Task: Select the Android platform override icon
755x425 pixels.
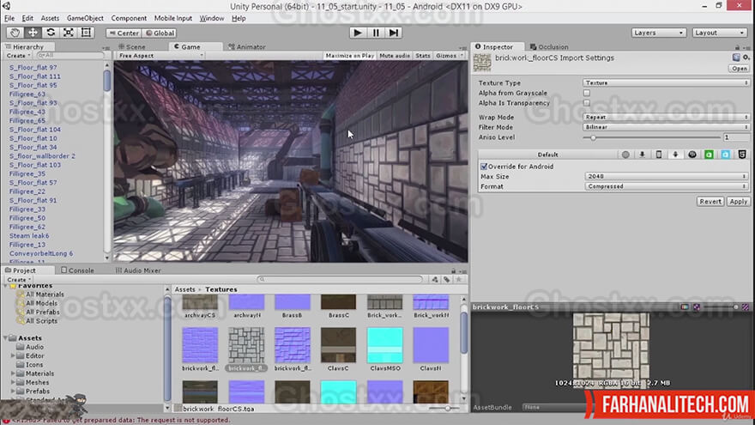Action: pyautogui.click(x=675, y=155)
